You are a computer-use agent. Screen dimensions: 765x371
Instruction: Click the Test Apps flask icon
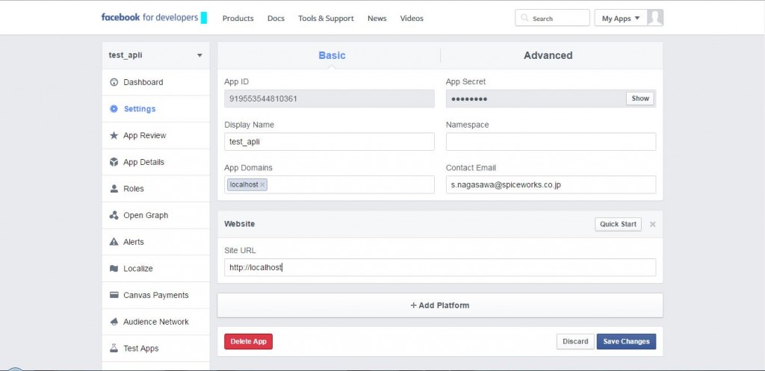click(x=114, y=348)
